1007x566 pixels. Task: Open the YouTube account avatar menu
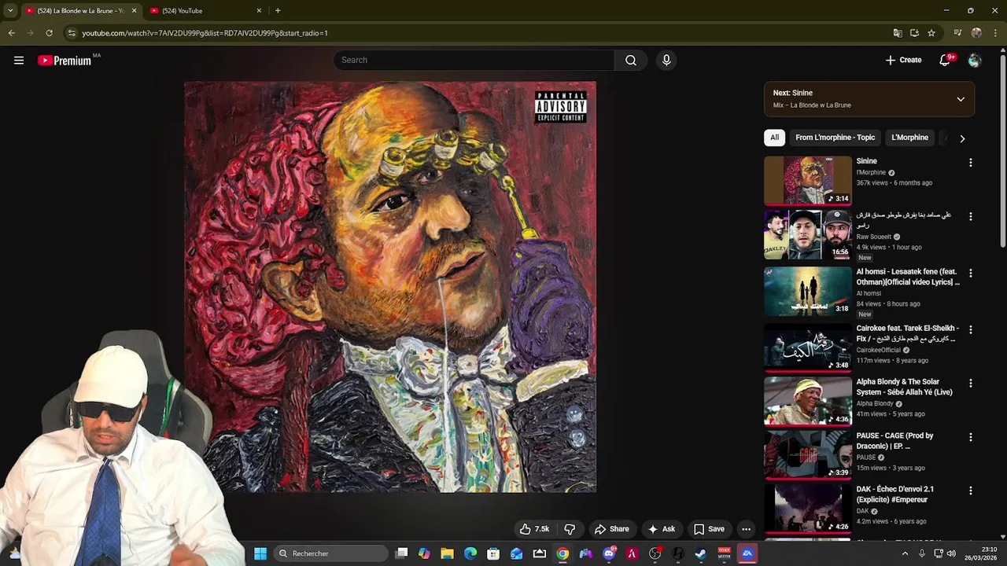(975, 61)
